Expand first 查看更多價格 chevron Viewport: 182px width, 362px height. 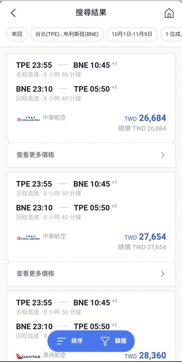click(163, 155)
